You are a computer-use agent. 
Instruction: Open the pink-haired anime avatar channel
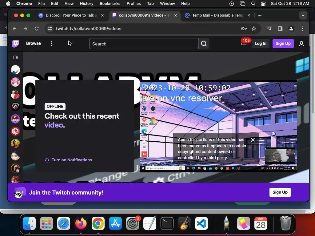point(15,82)
